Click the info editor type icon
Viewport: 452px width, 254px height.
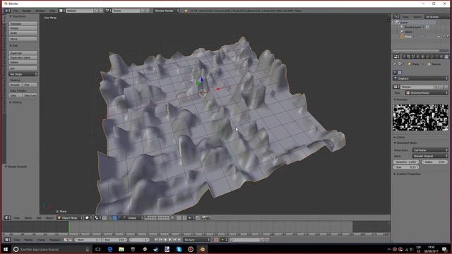pos(7,11)
